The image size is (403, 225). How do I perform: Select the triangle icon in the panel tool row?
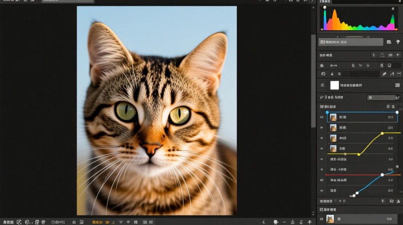tap(382, 55)
